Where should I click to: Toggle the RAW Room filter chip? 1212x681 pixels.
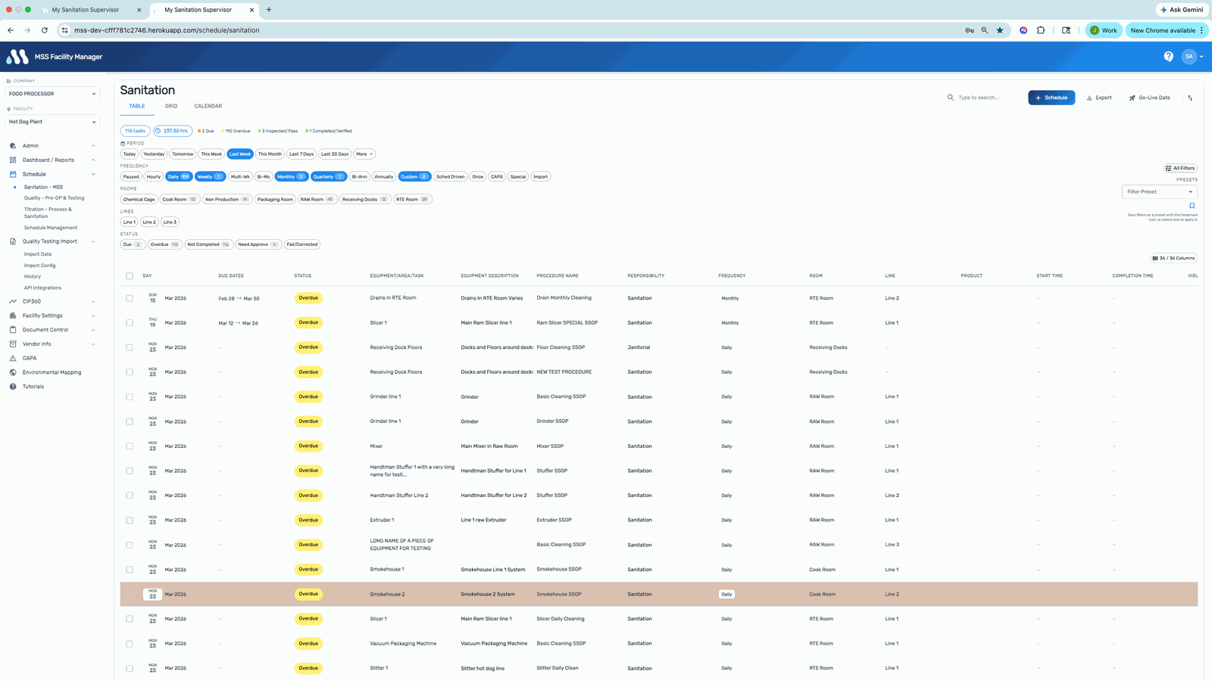[317, 199]
